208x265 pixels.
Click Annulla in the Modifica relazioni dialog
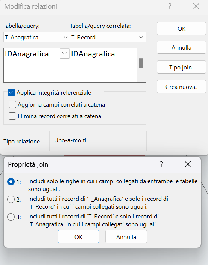click(x=181, y=48)
